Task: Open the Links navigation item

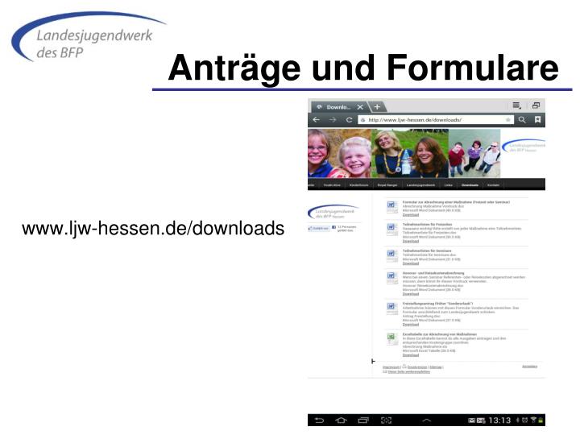Action: [449, 185]
